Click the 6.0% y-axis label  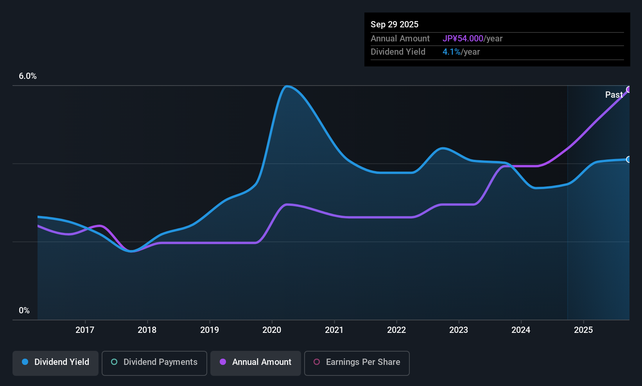click(28, 76)
